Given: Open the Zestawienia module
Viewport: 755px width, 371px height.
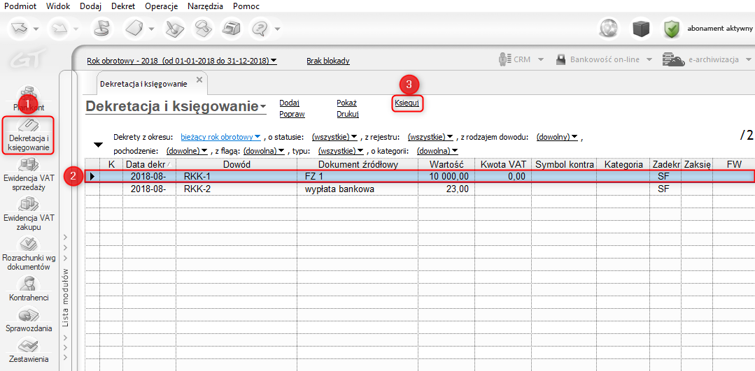Looking at the screenshot, I should pos(29,349).
